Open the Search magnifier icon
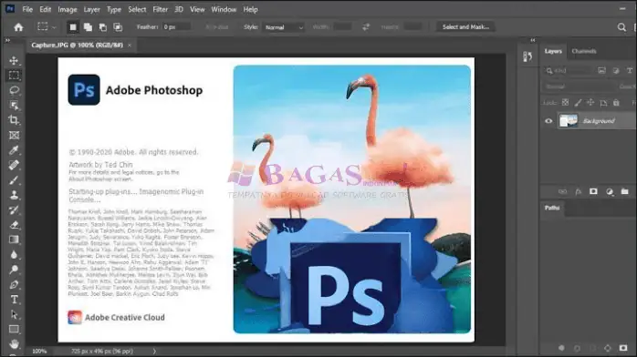 pyautogui.click(x=621, y=27)
